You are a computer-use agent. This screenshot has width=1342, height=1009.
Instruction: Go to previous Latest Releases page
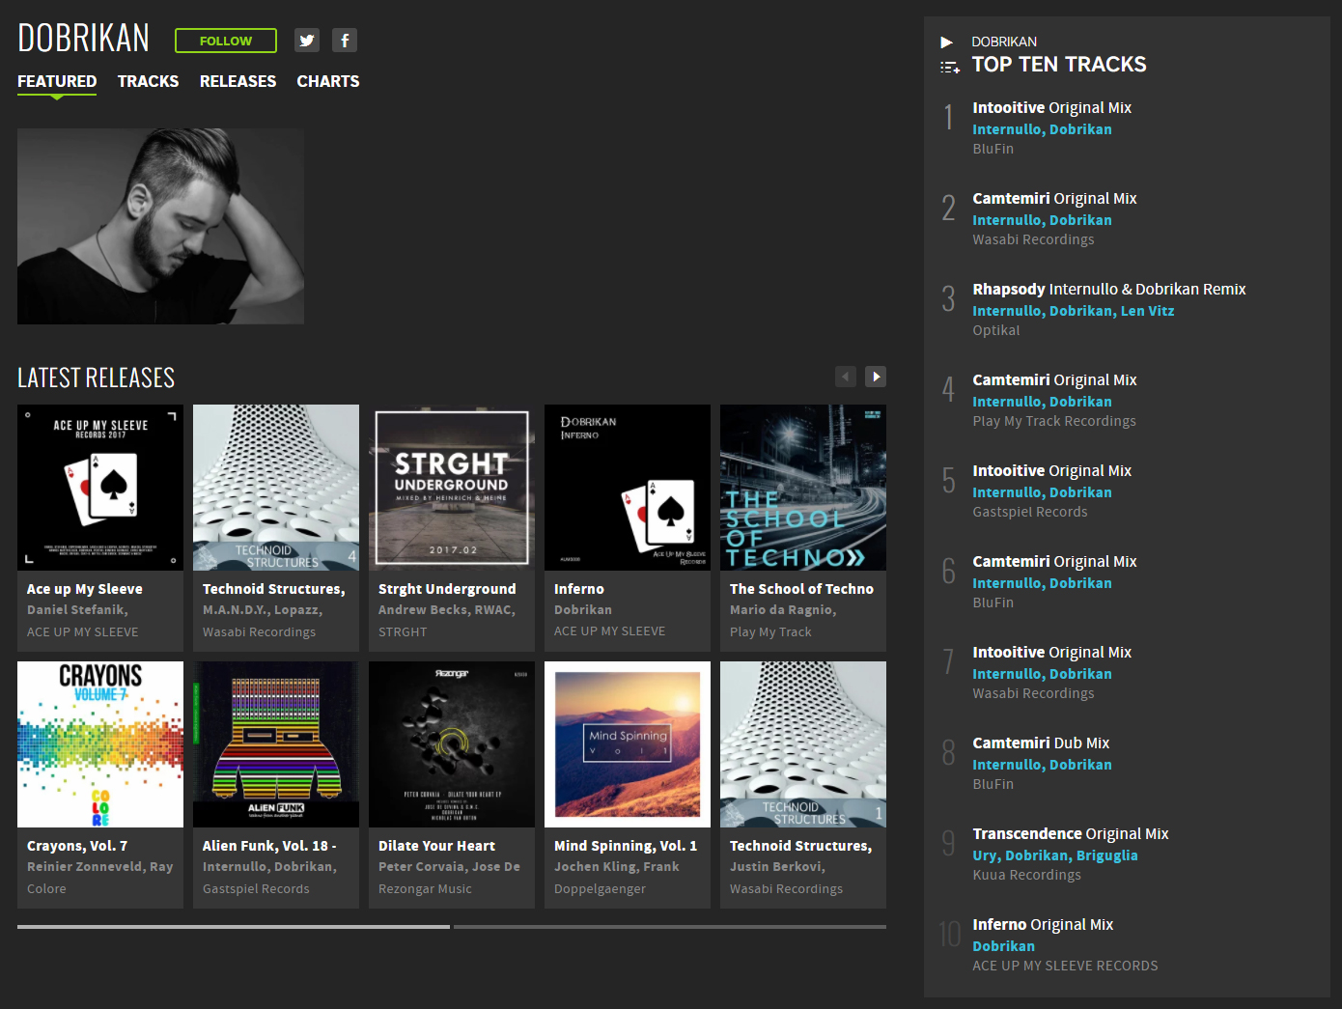[846, 377]
